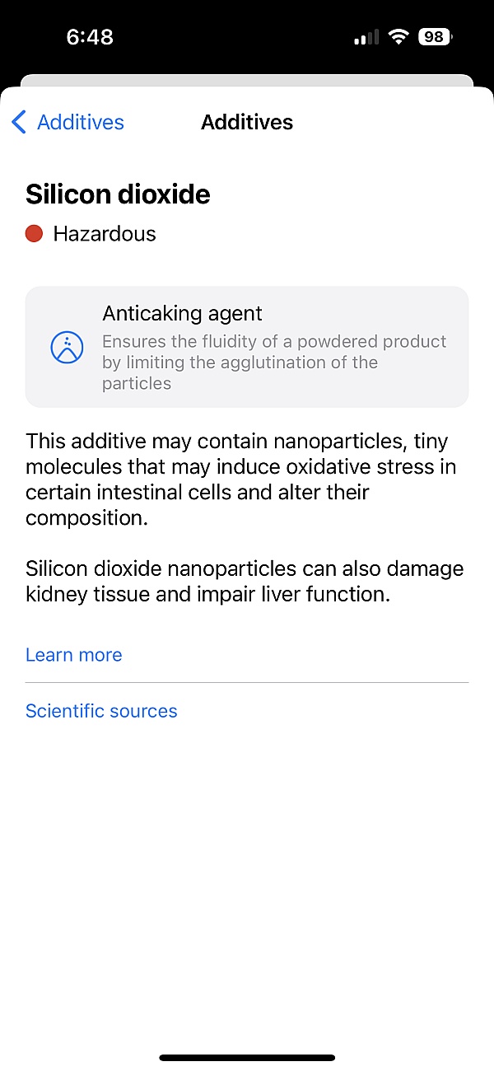Tap the anticaking agent particles icon
Image resolution: width=494 pixels, height=1071 pixels.
[68, 348]
